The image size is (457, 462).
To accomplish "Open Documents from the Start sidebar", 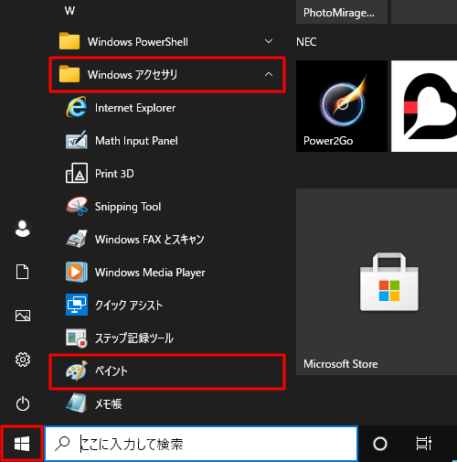I will point(23,272).
